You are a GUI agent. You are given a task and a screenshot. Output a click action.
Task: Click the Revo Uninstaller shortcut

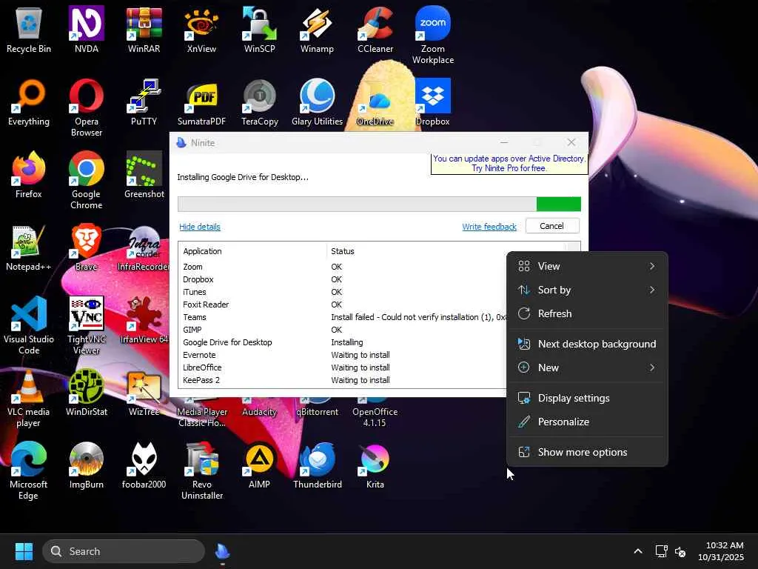click(x=201, y=470)
